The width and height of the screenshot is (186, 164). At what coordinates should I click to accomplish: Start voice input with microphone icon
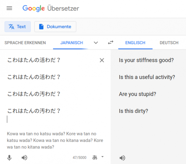[x=9, y=158]
